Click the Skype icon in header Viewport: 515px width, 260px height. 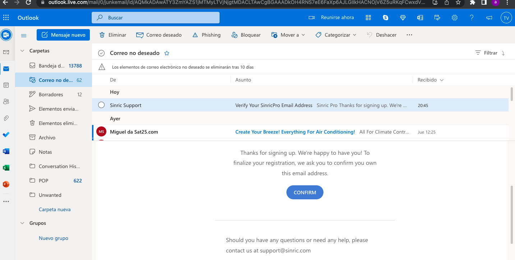click(x=386, y=18)
